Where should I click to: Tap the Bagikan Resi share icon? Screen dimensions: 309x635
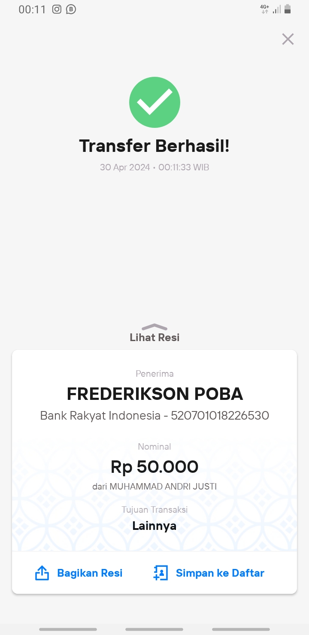click(x=42, y=573)
